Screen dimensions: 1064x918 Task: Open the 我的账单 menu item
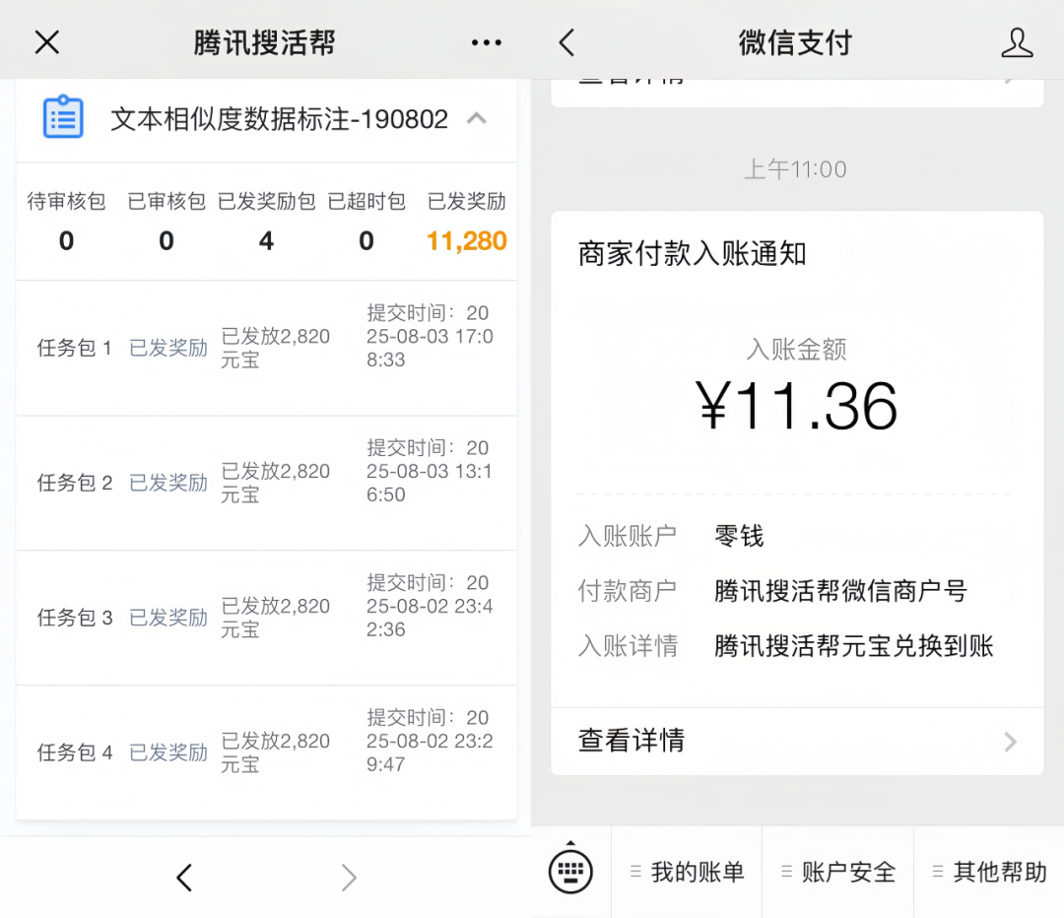point(687,872)
